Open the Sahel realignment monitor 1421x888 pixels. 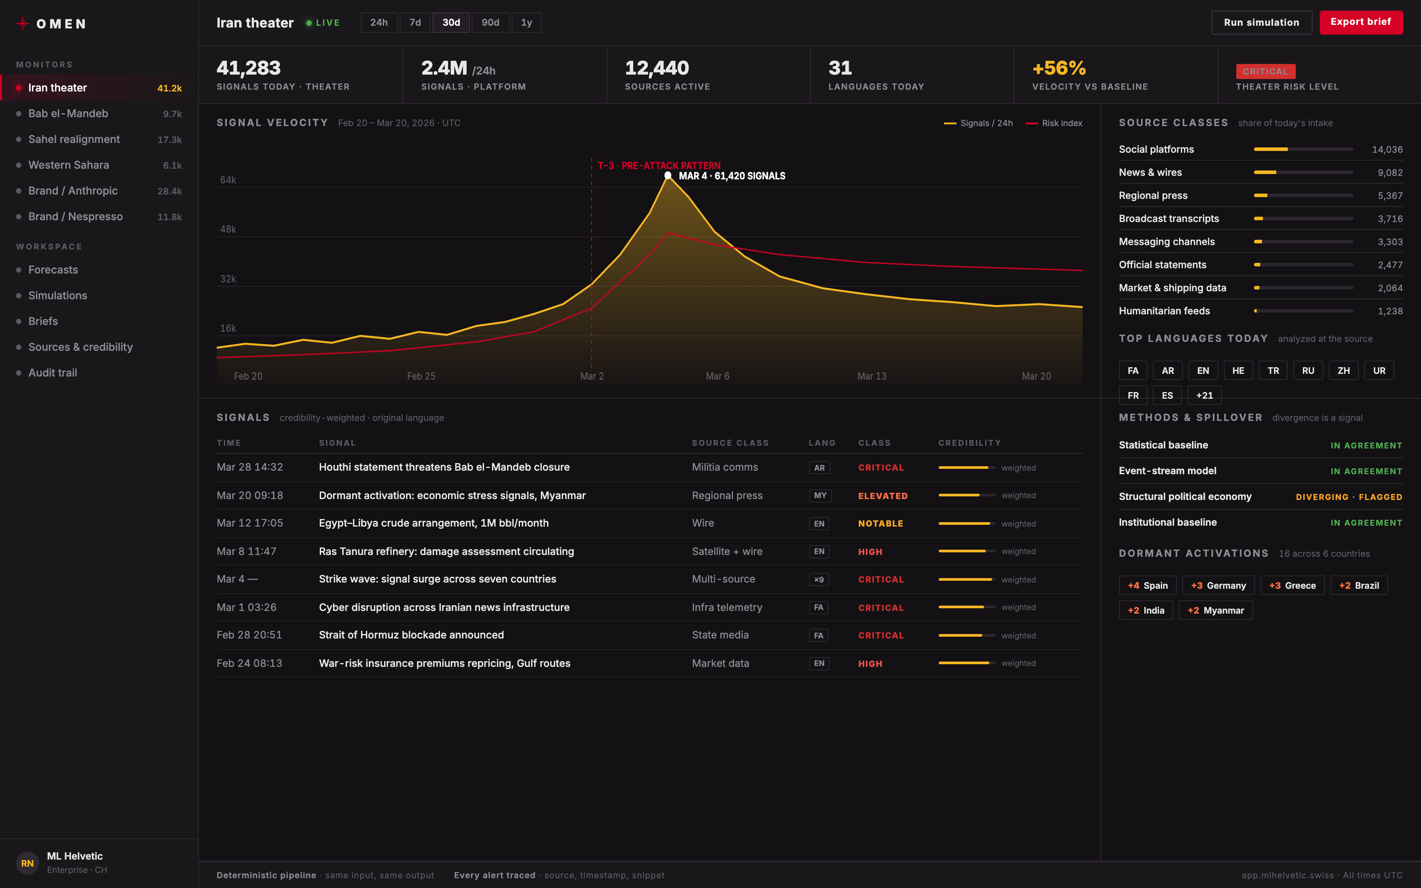tap(99, 139)
